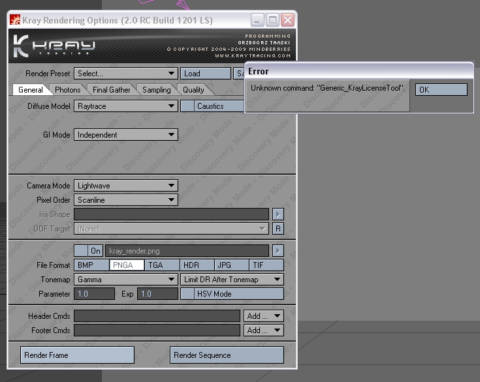This screenshot has width=480, height=382.
Task: Open the Render Preset dropdown
Action: click(x=125, y=74)
